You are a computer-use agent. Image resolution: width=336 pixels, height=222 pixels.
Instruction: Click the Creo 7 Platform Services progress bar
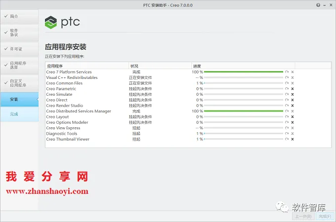pos(244,72)
